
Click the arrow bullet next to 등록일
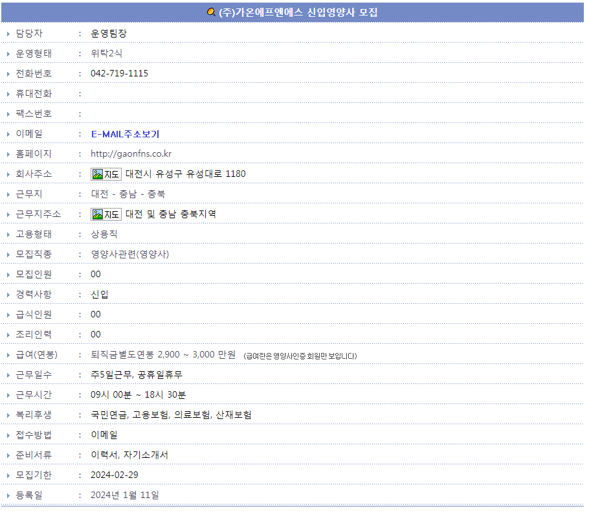tap(8, 496)
